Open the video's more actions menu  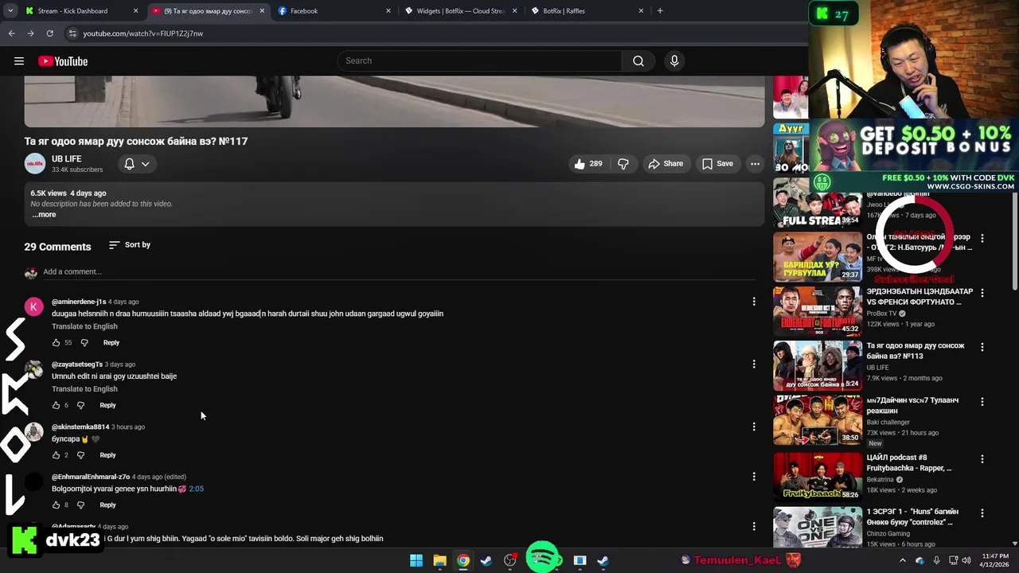click(755, 164)
